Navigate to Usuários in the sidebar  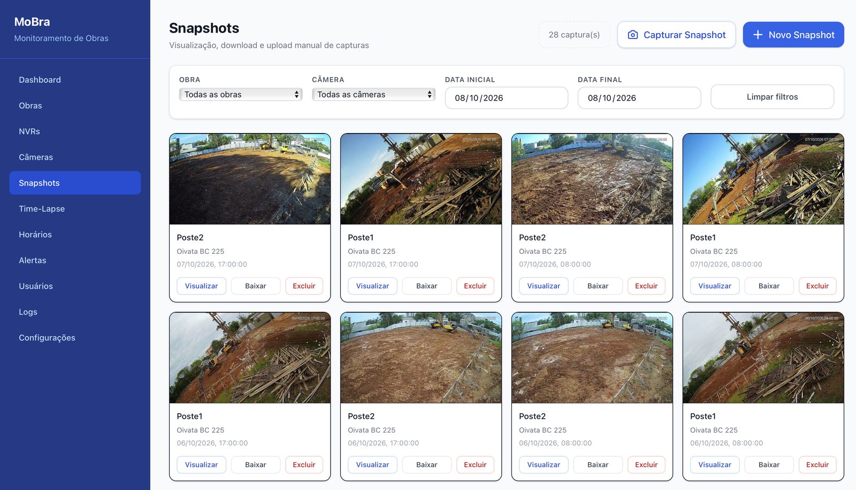[x=75, y=286]
